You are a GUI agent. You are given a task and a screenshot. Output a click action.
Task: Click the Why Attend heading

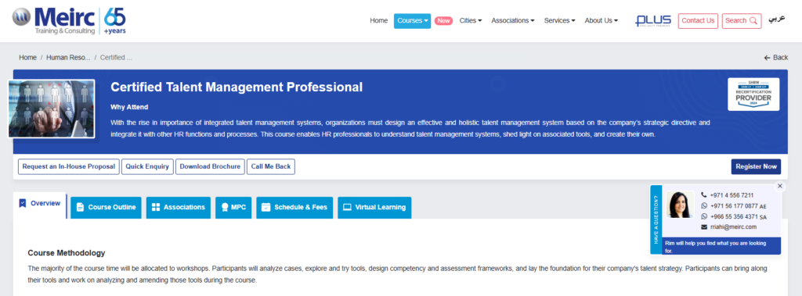(x=129, y=107)
